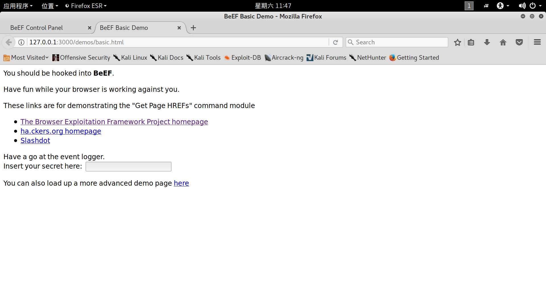Image resolution: width=546 pixels, height=307 pixels.
Task: Click workspace indicator 1 in top panel
Action: (469, 6)
